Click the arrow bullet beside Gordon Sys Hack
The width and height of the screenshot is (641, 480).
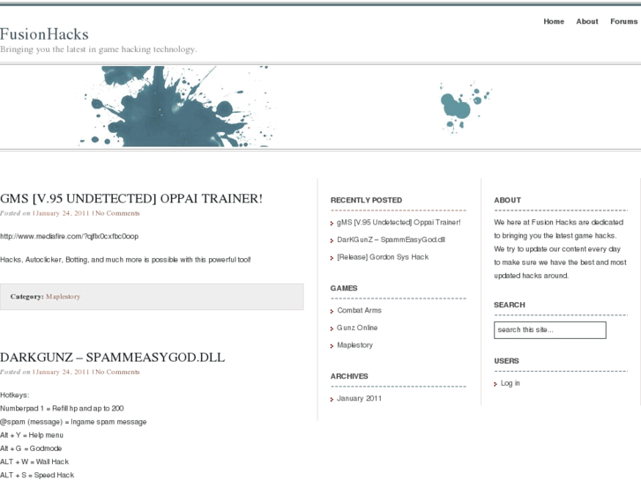pyautogui.click(x=332, y=258)
